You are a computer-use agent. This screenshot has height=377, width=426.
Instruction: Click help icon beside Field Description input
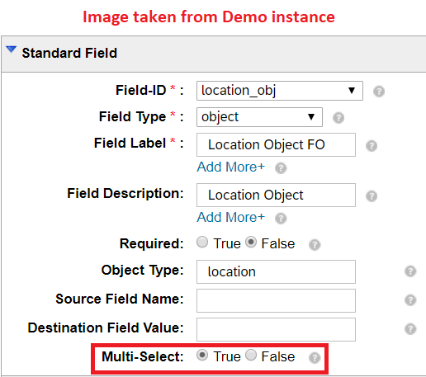coord(372,196)
